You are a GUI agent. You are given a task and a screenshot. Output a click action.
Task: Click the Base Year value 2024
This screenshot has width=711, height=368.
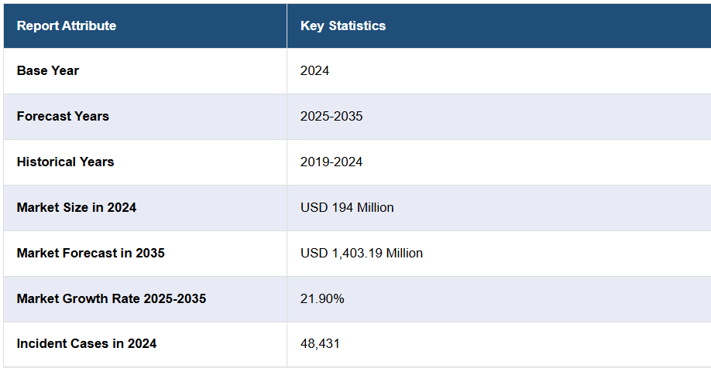click(314, 70)
